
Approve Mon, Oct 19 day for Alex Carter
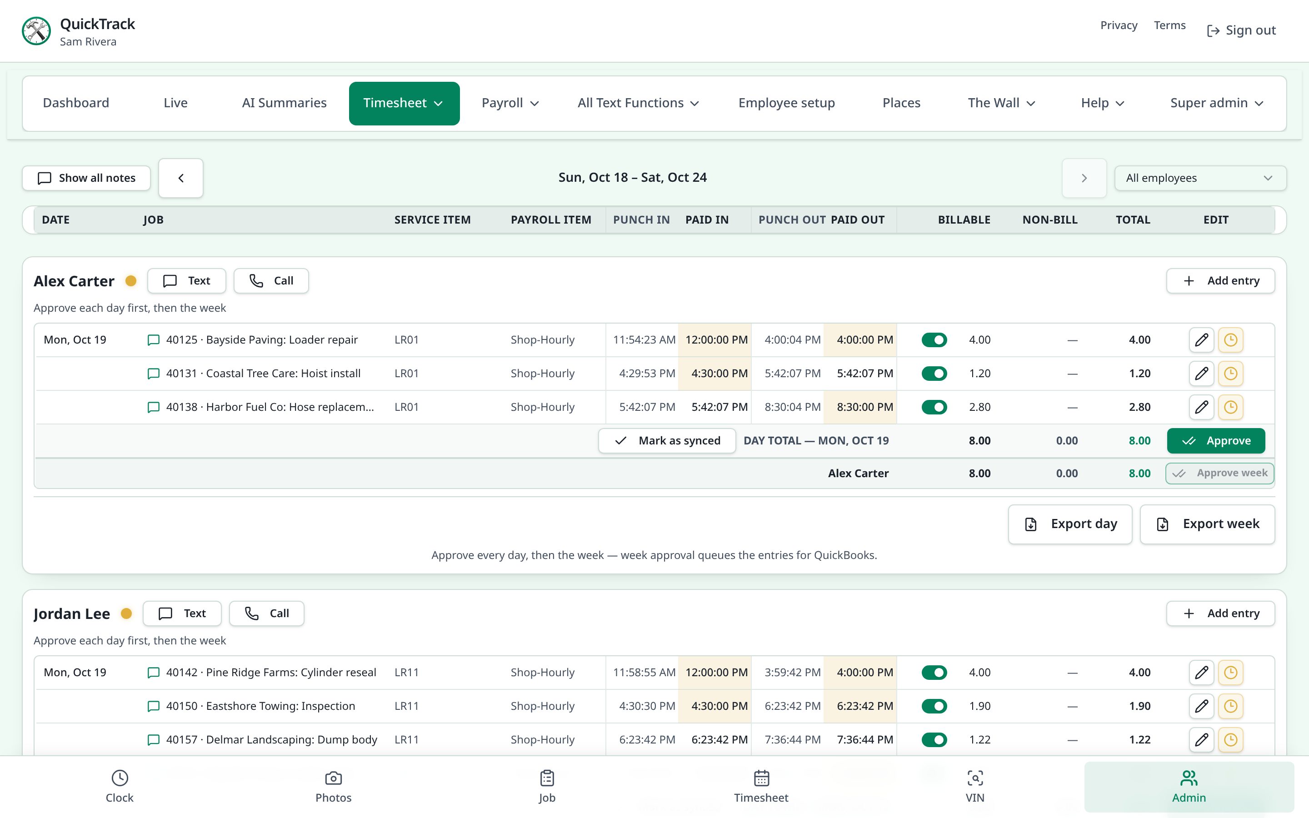point(1216,441)
